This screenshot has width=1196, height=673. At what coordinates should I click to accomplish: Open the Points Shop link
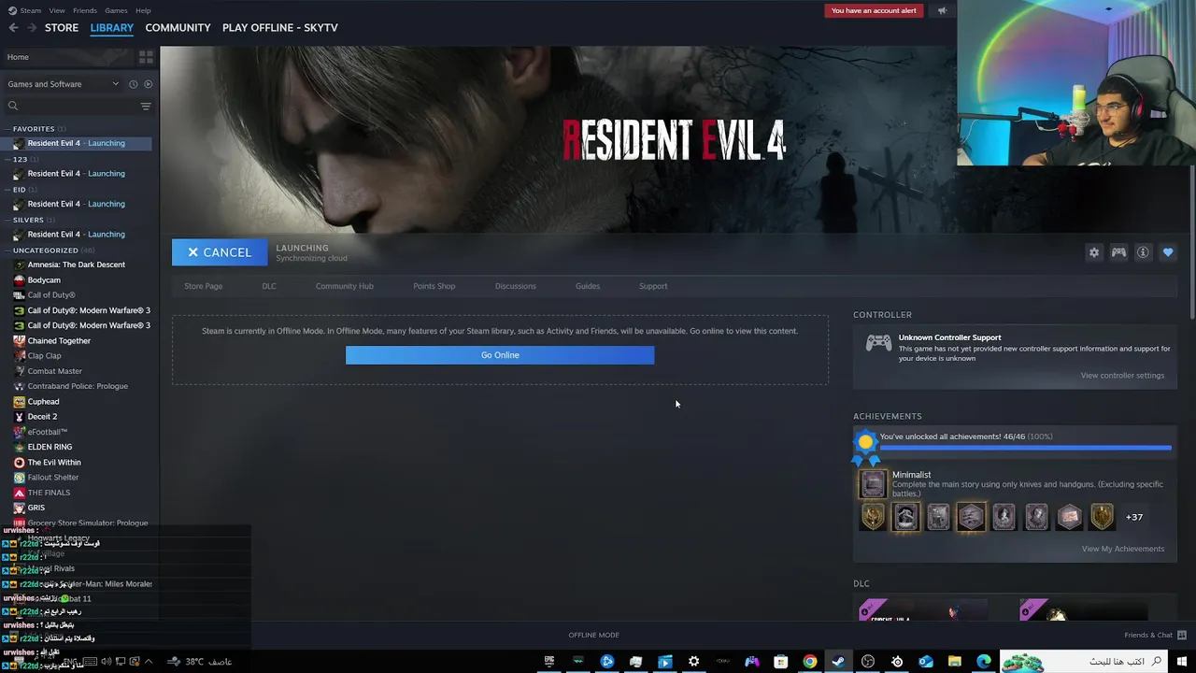point(434,286)
